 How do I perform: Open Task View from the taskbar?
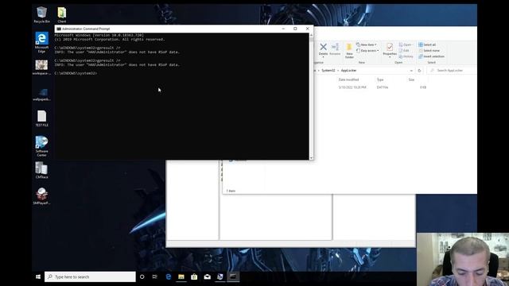click(155, 276)
